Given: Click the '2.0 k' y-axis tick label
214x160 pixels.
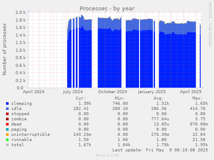Looking at the screenshot, I should 21,13.
